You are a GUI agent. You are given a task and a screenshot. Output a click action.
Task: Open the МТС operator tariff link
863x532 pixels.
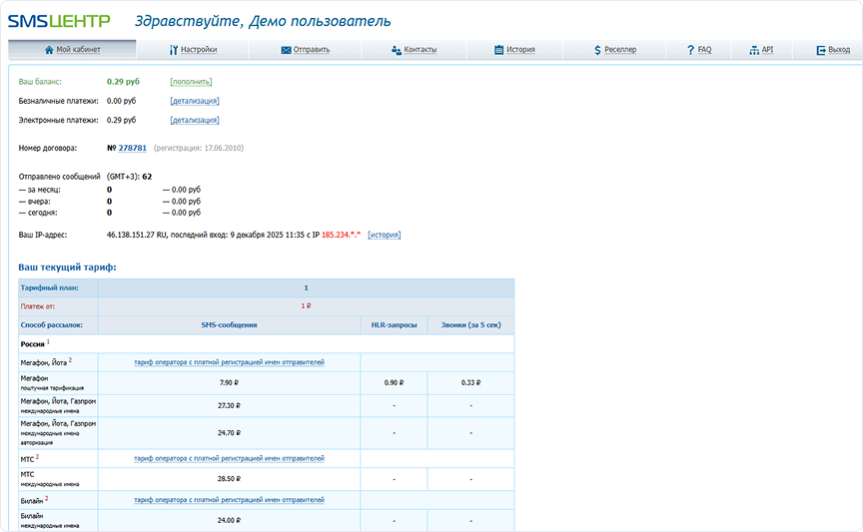(229, 458)
